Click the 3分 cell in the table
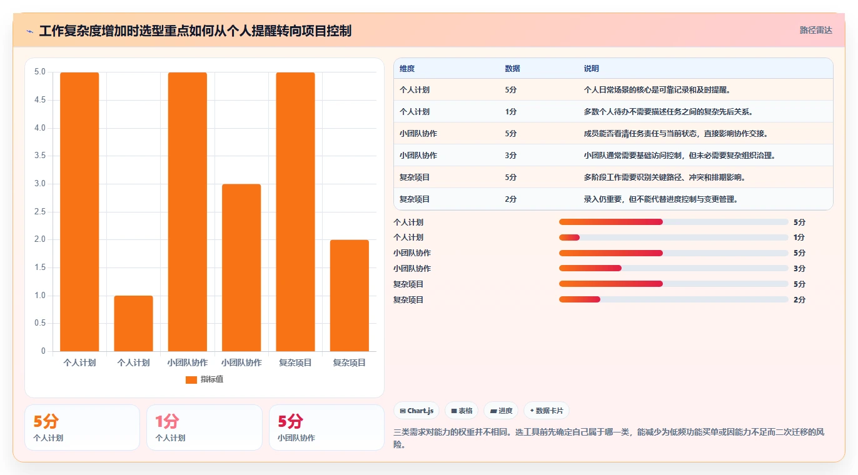This screenshot has height=475, width=858. pyautogui.click(x=511, y=156)
